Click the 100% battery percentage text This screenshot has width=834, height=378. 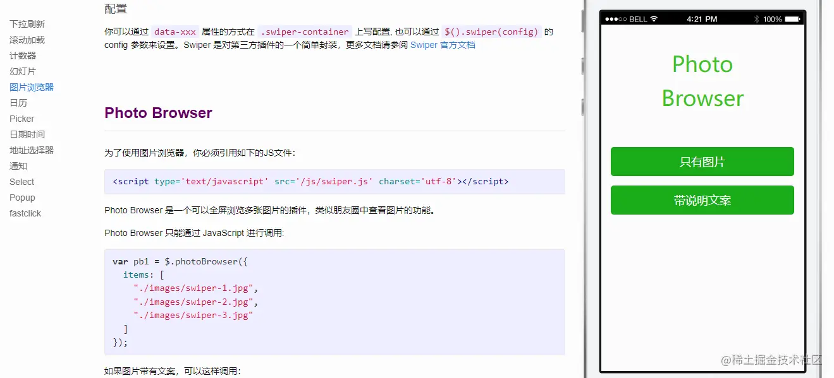pyautogui.click(x=773, y=19)
